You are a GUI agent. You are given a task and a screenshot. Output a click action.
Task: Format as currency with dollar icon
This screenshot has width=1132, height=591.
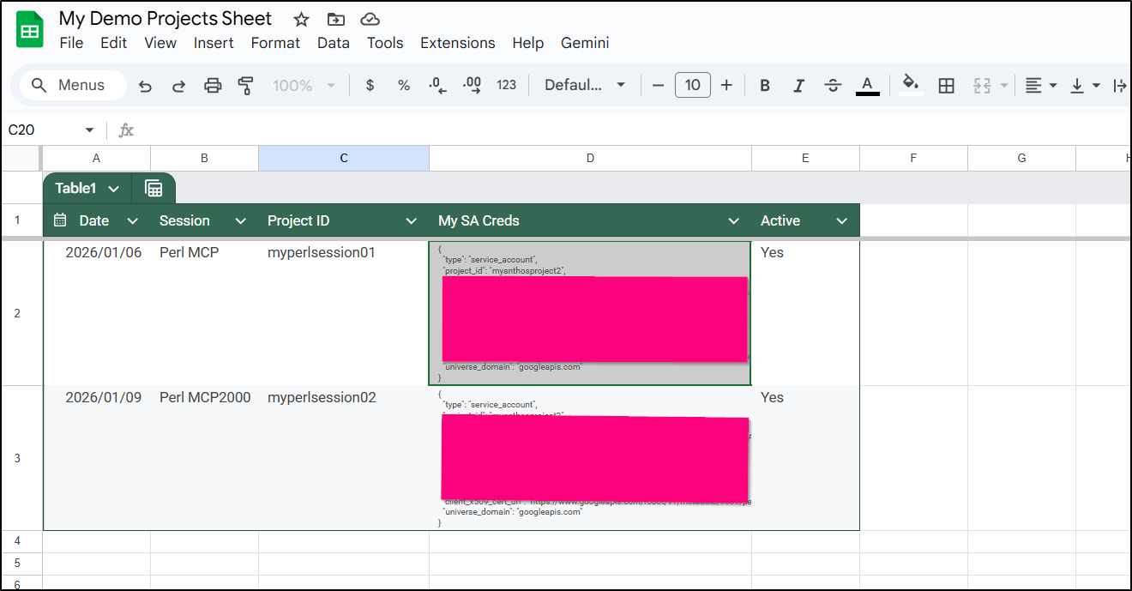pyautogui.click(x=370, y=85)
